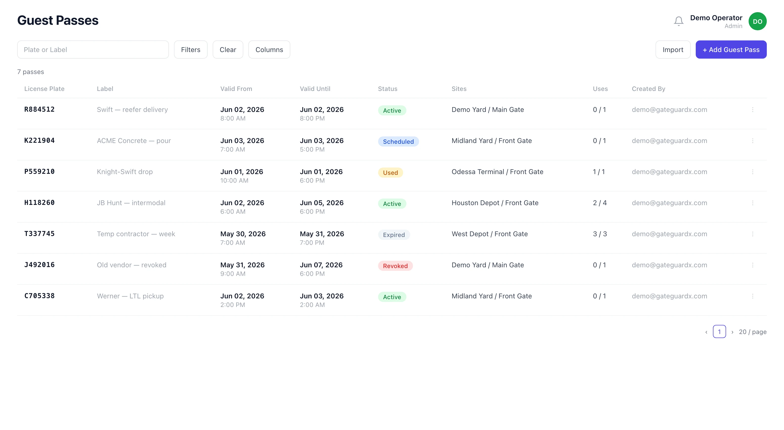This screenshot has width=784, height=430.
Task: Clear the current filters
Action: (228, 50)
